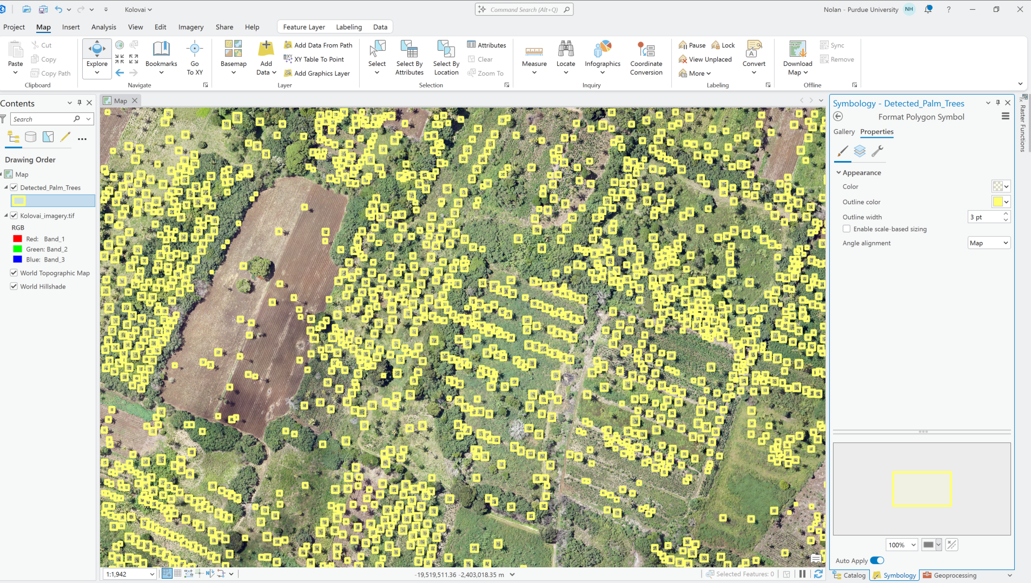Toggle Detected_Palm_Trees layer visibility
Viewport: 1031px width, 583px height.
click(14, 187)
